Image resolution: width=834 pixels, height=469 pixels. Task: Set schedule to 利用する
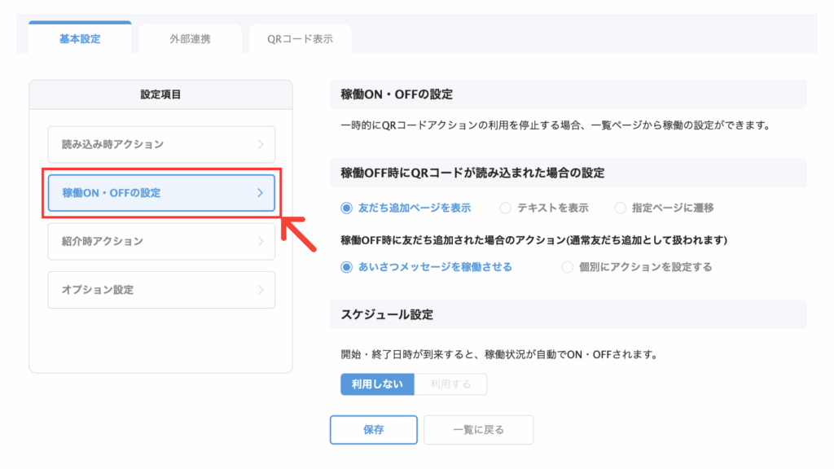coord(450,384)
